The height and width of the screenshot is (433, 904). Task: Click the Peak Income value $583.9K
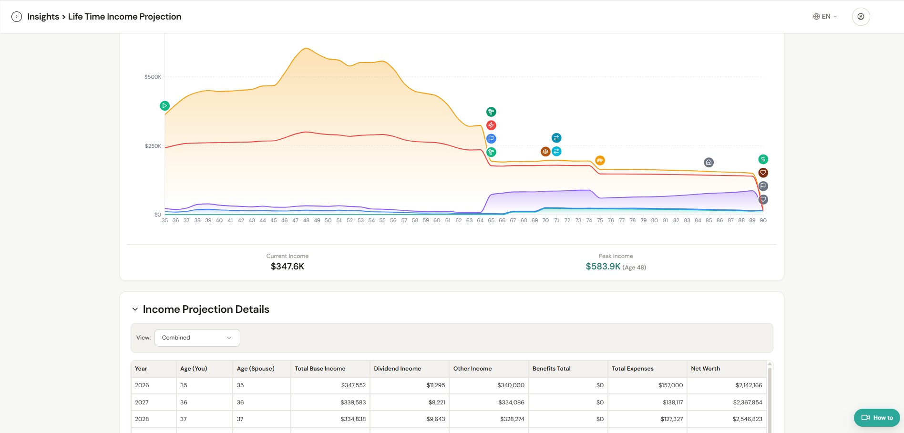603,267
